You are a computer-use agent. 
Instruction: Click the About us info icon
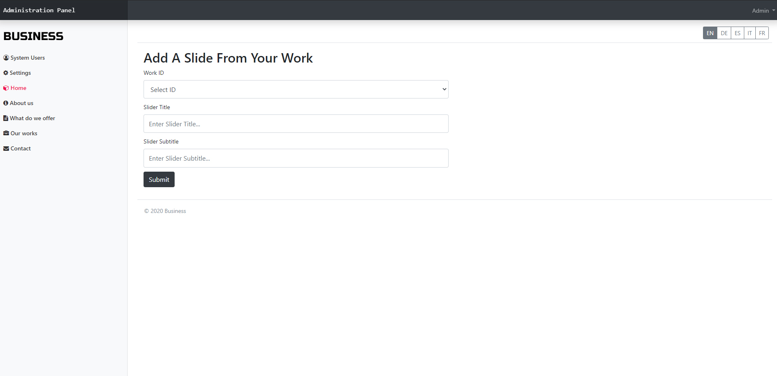[6, 103]
